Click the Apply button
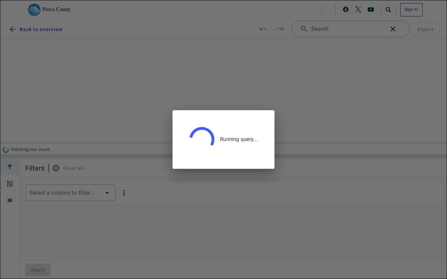 (x=38, y=270)
